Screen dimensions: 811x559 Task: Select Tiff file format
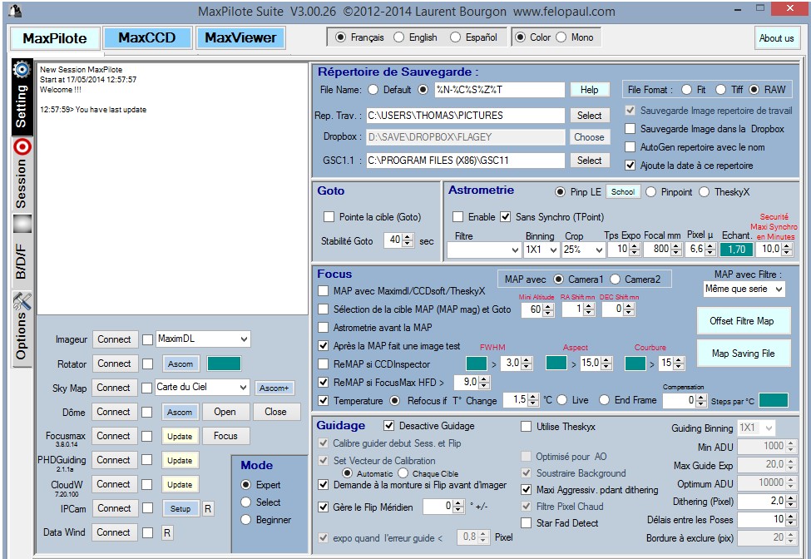[729, 90]
